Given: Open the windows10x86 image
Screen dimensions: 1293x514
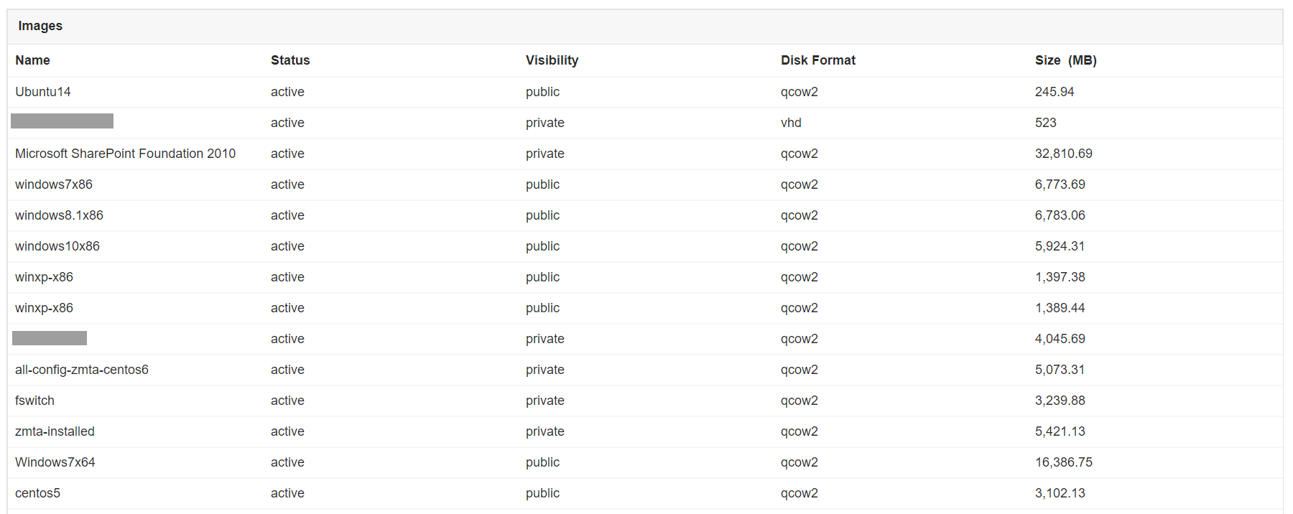Looking at the screenshot, I should [57, 246].
